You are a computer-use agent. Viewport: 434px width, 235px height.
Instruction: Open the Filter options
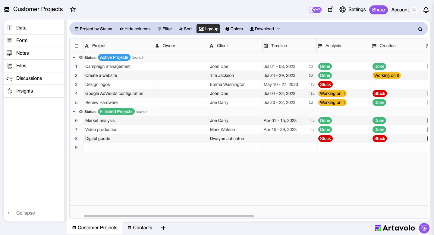coord(165,29)
